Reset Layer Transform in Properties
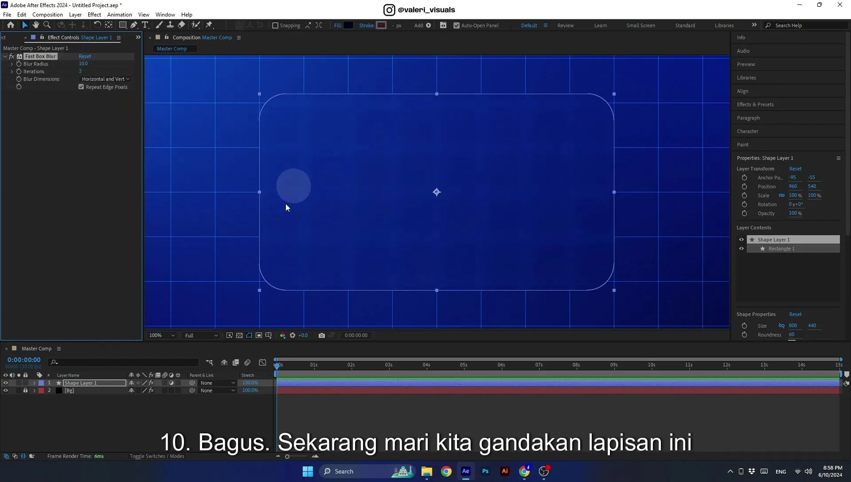The height and width of the screenshot is (482, 851). (x=795, y=169)
